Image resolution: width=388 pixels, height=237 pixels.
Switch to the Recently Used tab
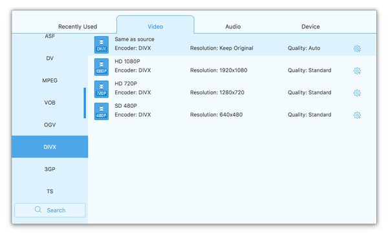pyautogui.click(x=78, y=26)
